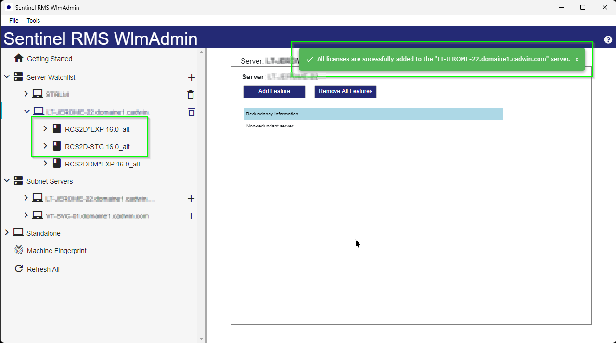Select RCS2D*EXP 16.0_alt feature text
The width and height of the screenshot is (616, 343).
97,129
